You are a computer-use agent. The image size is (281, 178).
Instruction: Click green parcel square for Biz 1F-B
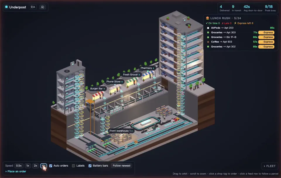(x=208, y=37)
